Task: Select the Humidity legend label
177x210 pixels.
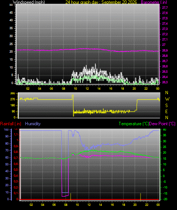Action: (33, 124)
